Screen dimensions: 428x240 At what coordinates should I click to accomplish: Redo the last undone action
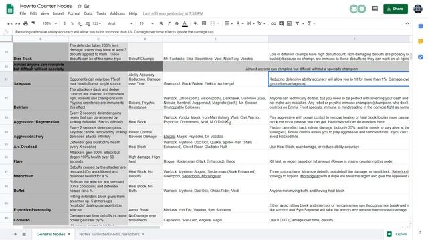(18, 24)
